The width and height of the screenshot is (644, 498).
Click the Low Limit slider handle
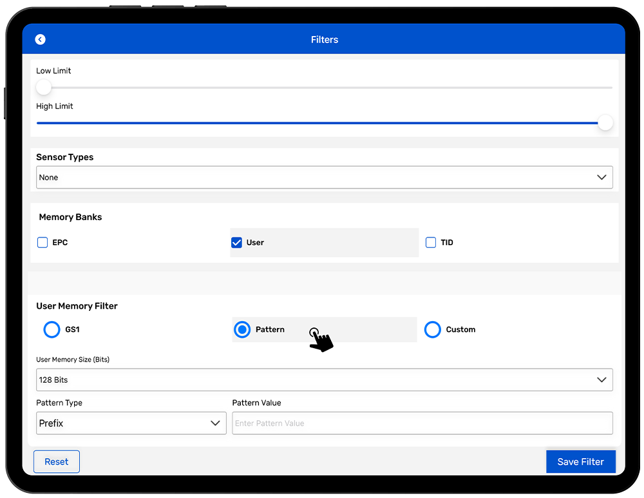coord(44,88)
